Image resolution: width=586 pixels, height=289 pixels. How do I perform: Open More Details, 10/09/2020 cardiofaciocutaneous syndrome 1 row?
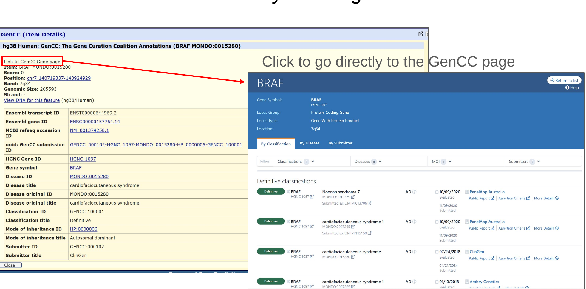click(x=546, y=228)
